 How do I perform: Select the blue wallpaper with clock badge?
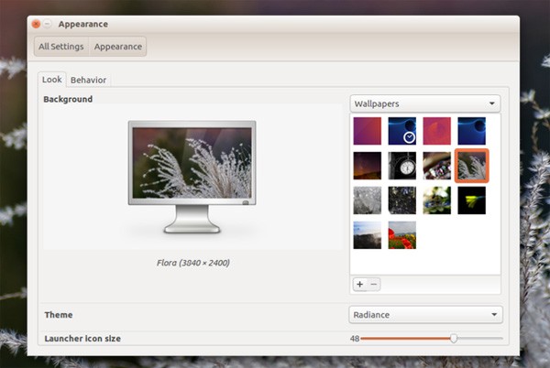click(x=402, y=131)
